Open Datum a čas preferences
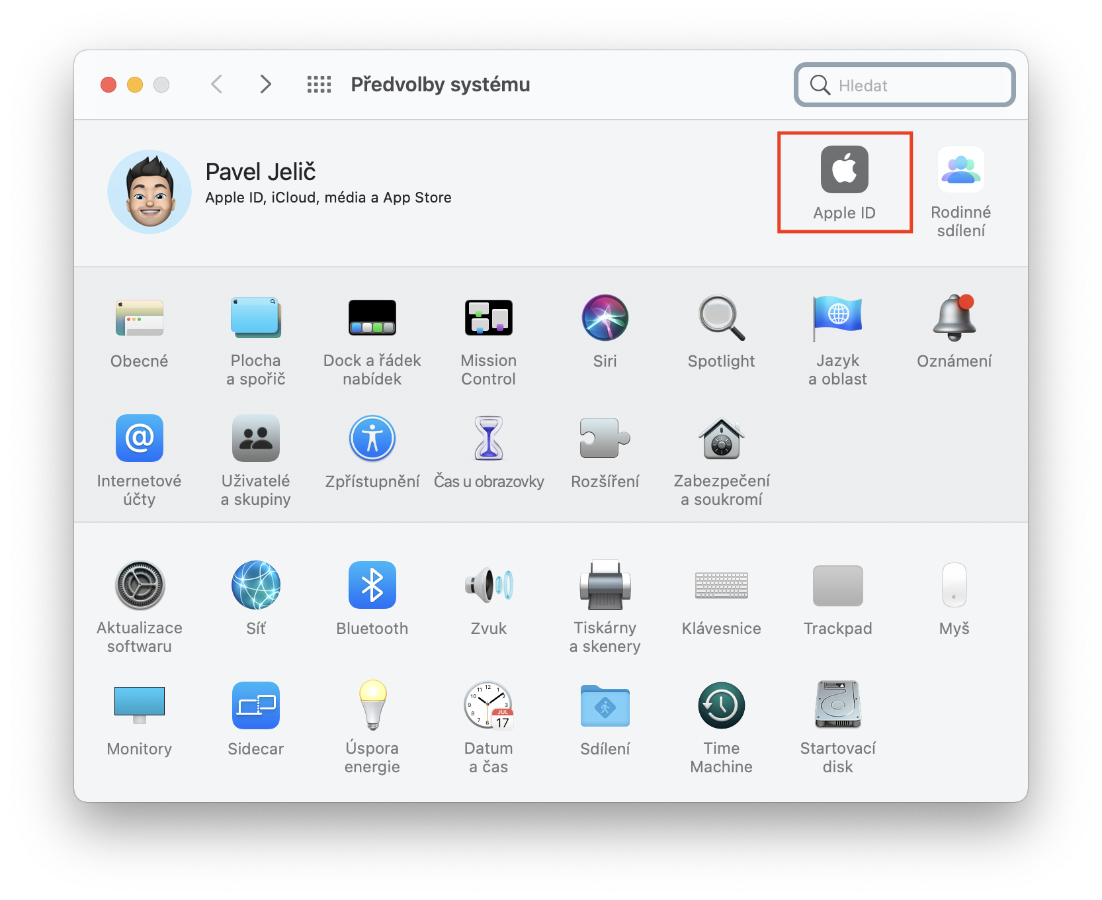Viewport: 1102px width, 900px height. (488, 729)
